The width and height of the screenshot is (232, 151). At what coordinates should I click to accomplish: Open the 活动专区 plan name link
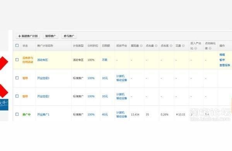(43, 60)
